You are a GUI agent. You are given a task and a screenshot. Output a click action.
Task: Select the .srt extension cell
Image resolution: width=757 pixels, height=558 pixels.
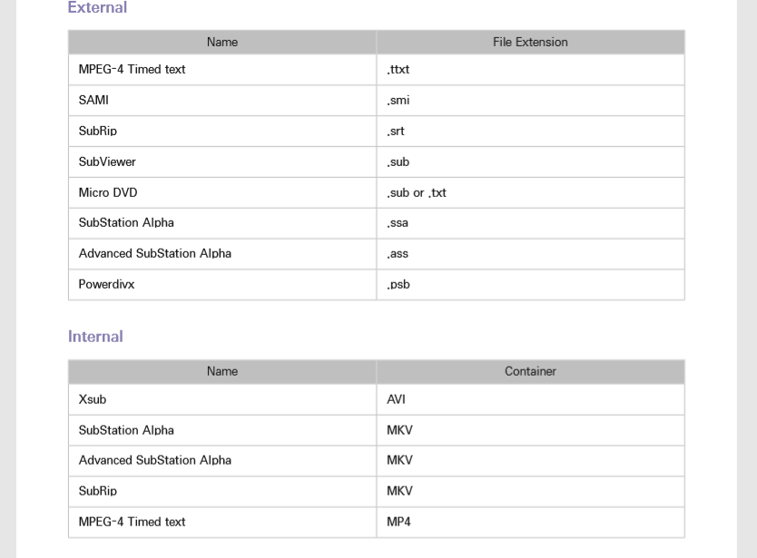[396, 132]
